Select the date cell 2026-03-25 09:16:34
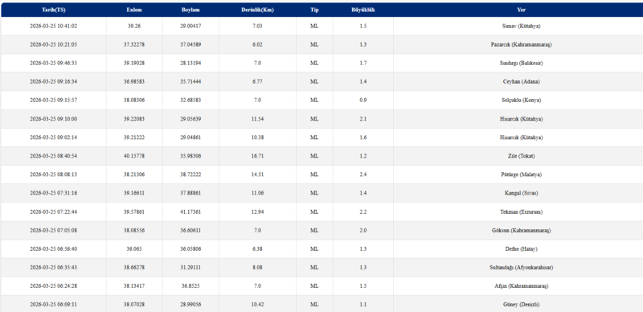The height and width of the screenshot is (312, 643). tap(53, 82)
